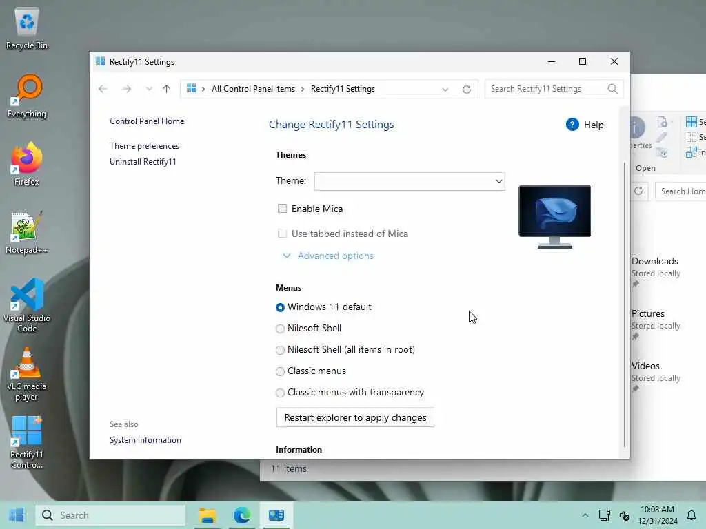Image resolution: width=706 pixels, height=529 pixels.
Task: Launch Firefox from the desktop
Action: (27, 164)
